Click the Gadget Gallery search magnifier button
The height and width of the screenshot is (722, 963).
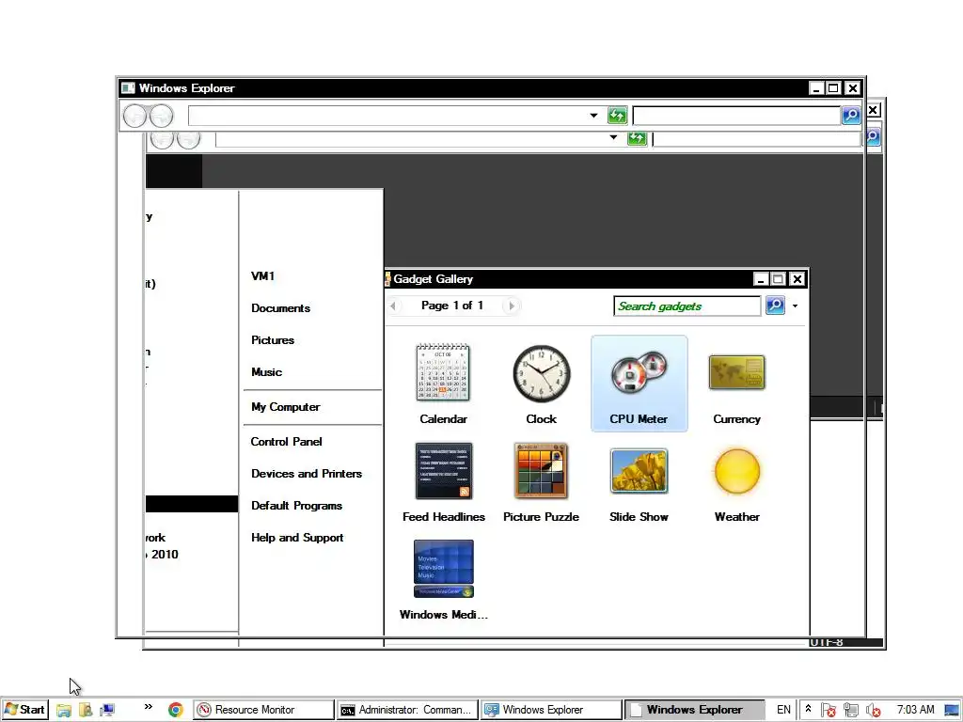tap(775, 306)
